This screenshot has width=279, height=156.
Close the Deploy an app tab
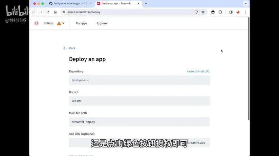[x=139, y=3]
